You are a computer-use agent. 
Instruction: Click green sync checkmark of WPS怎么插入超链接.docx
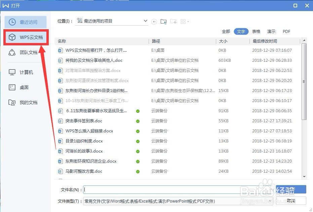tap(138, 131)
